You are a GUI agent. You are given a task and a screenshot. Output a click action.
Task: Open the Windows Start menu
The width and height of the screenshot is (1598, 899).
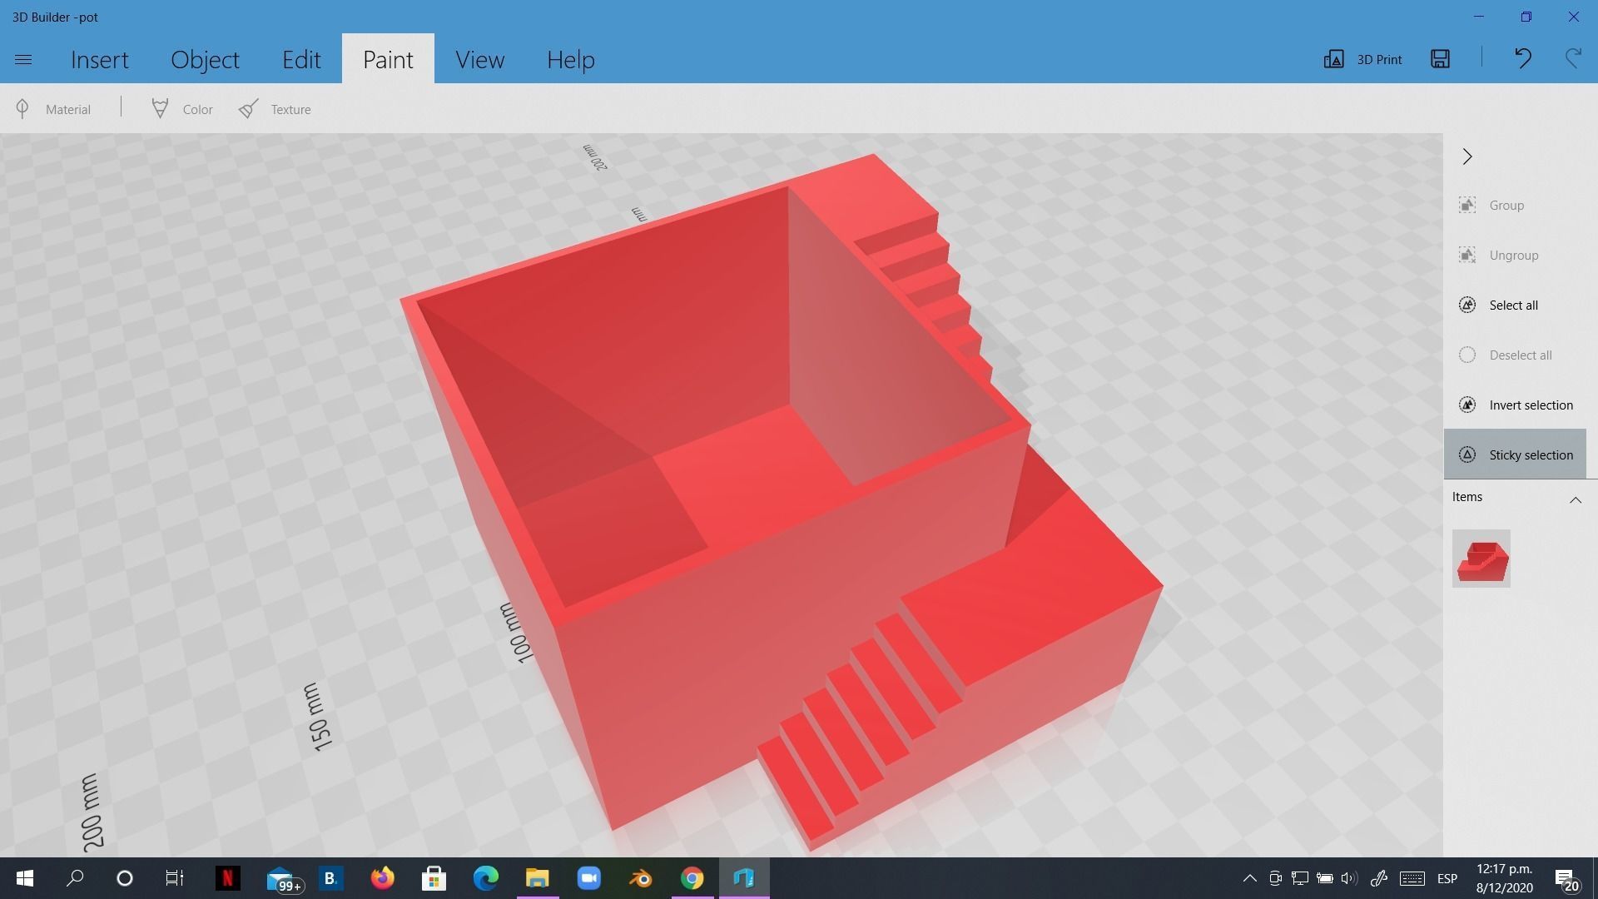24,878
